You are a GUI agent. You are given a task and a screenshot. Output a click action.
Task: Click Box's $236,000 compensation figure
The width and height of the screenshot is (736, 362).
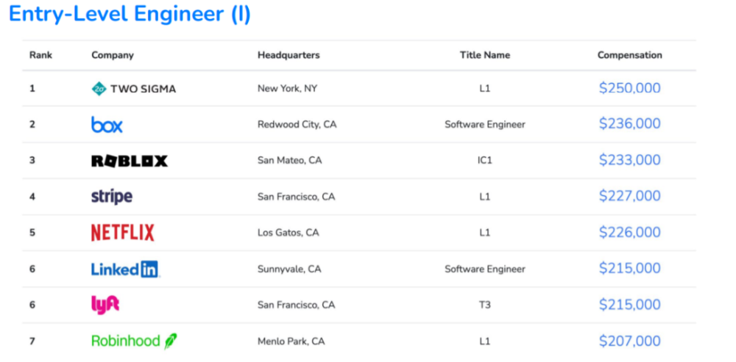629,123
